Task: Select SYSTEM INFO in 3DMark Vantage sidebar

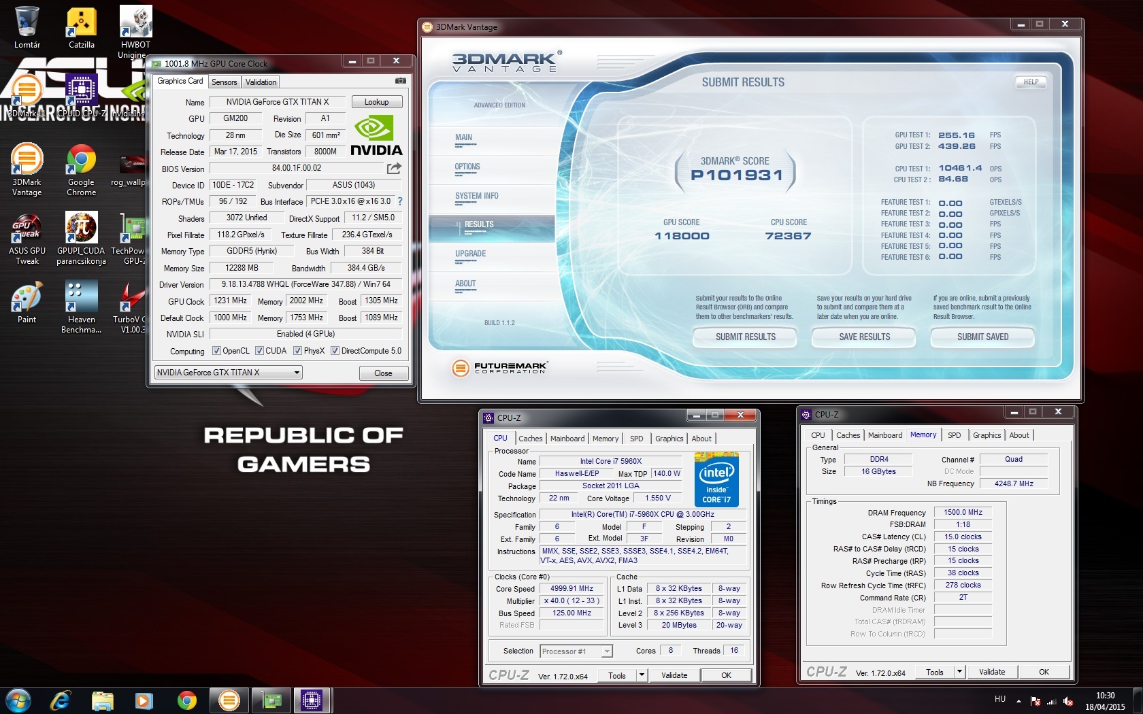Action: point(476,196)
